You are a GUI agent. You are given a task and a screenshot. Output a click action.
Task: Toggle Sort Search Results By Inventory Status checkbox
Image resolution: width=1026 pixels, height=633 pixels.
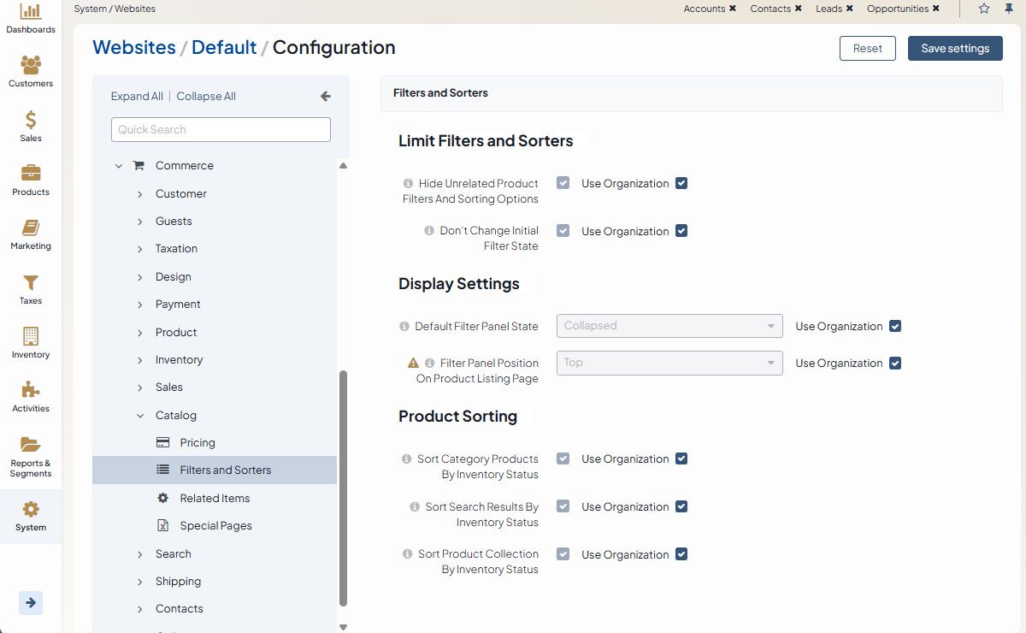coord(563,506)
